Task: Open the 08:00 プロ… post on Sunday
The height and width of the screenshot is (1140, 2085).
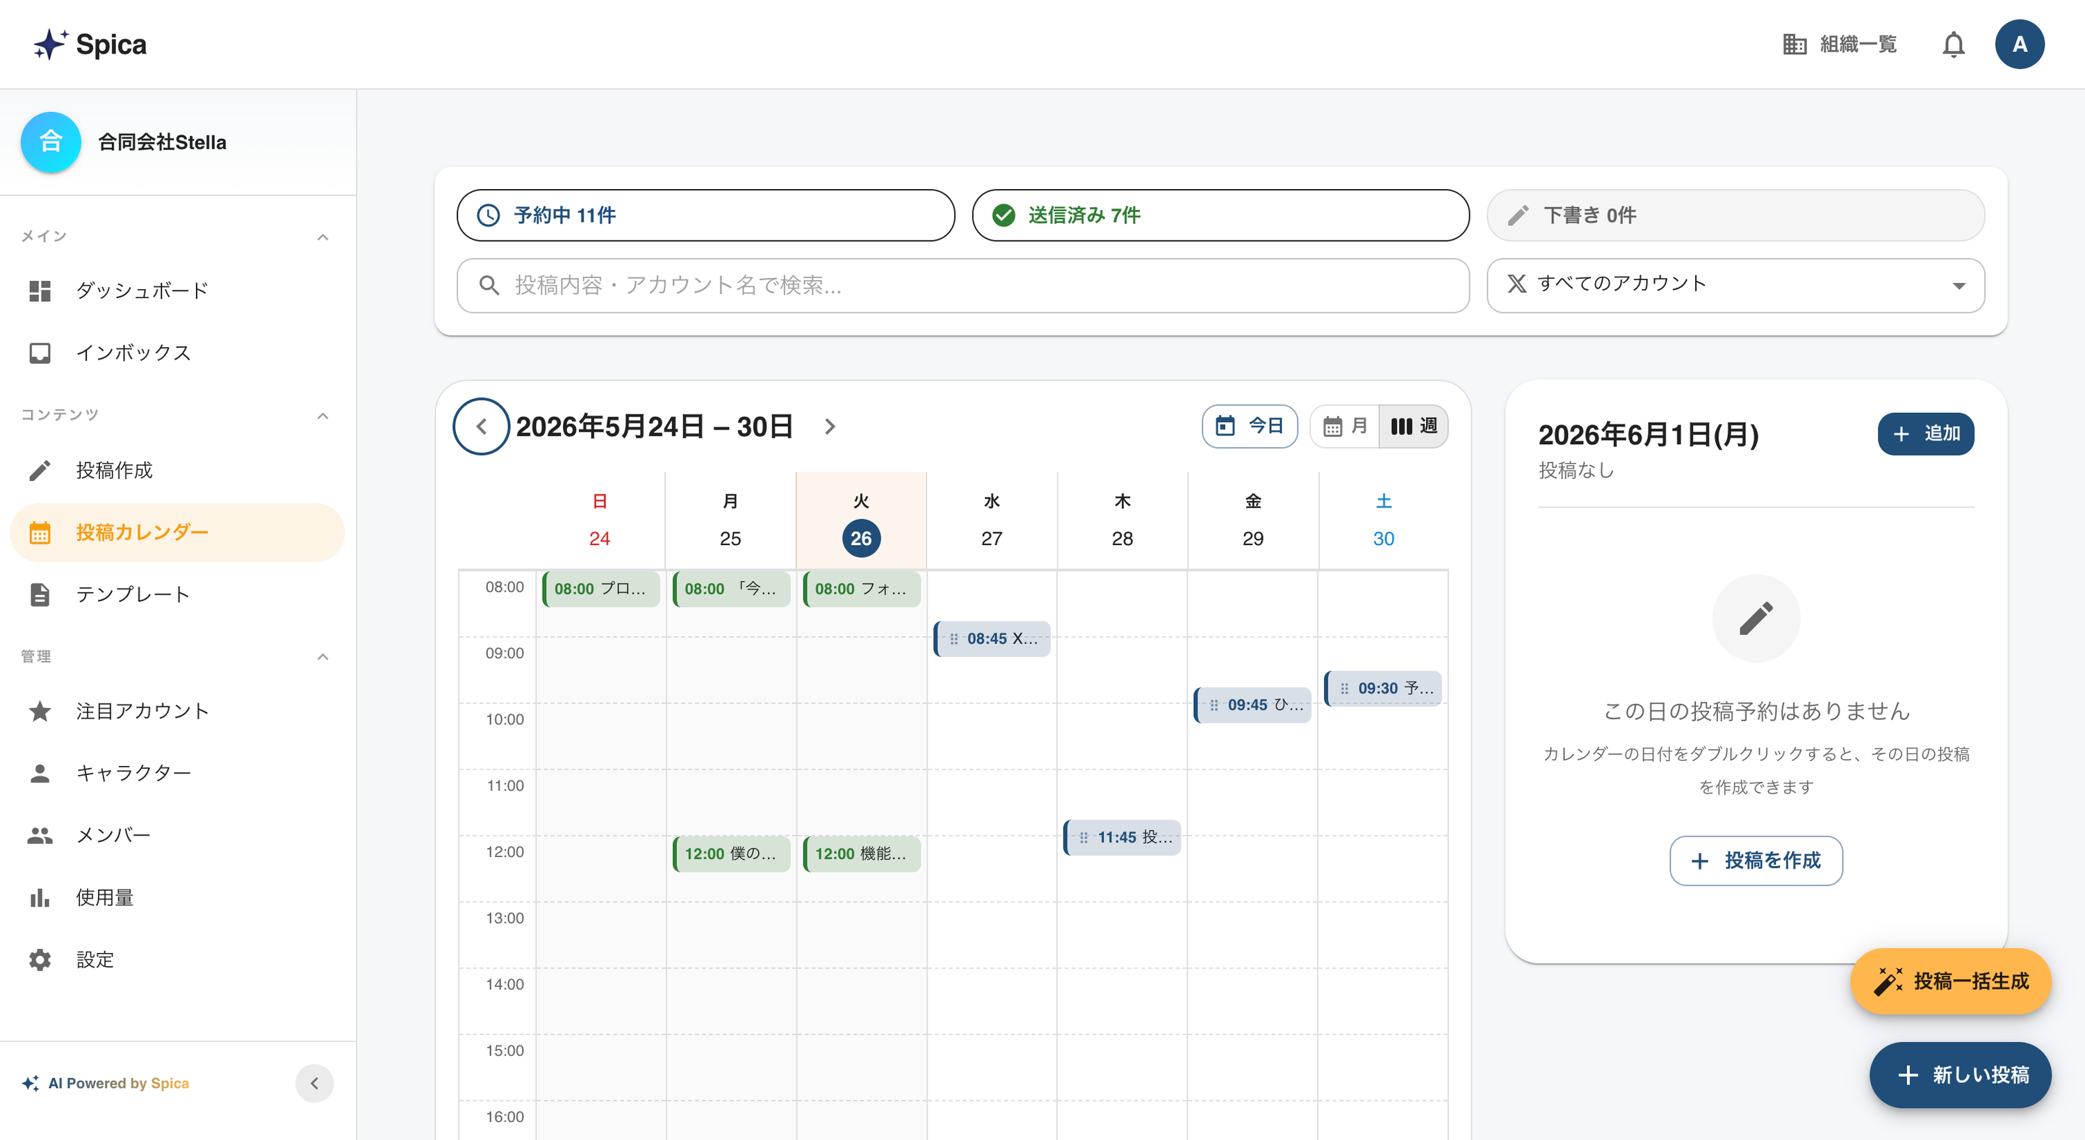Action: [600, 589]
